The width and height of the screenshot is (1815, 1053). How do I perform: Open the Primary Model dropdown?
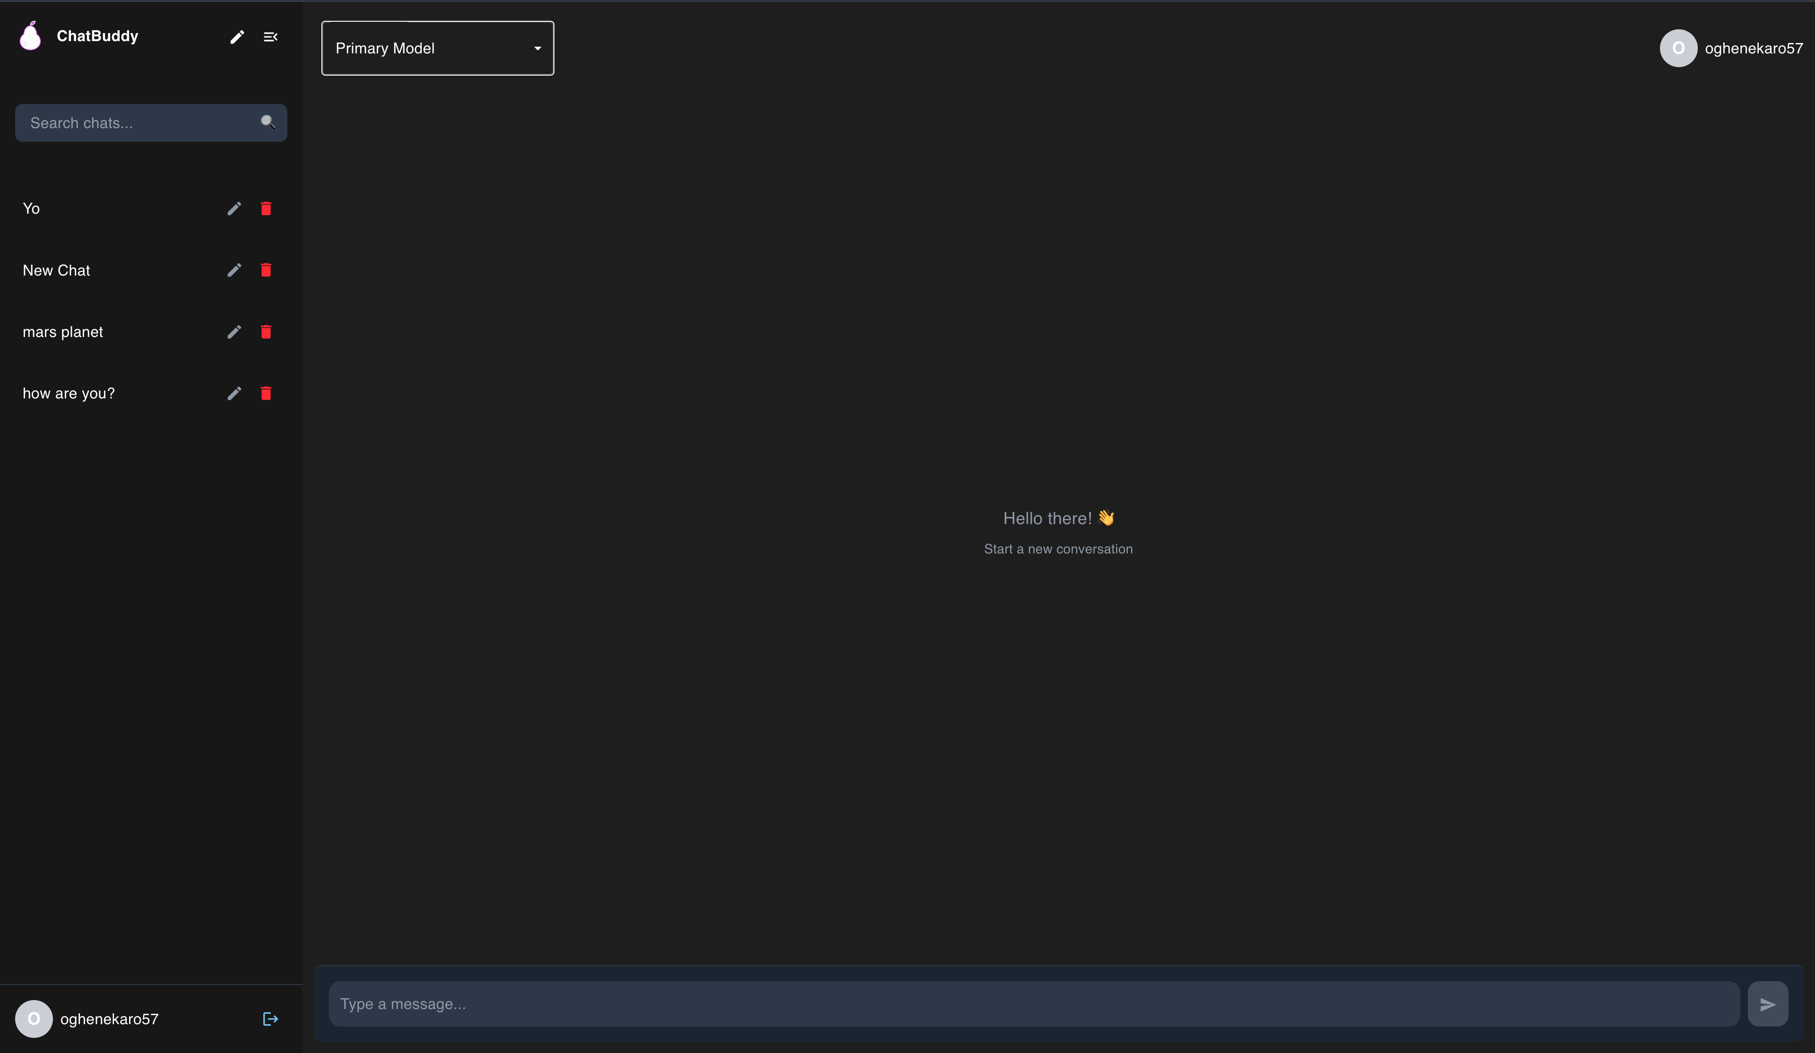437,48
